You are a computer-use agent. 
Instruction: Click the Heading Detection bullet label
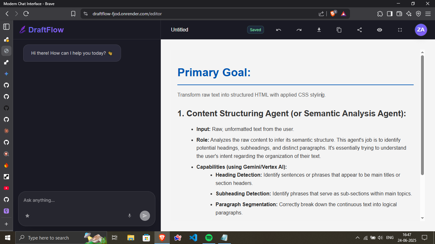coord(239,175)
